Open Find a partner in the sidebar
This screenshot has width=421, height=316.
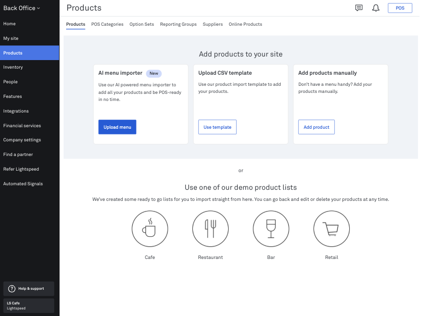pyautogui.click(x=30, y=154)
